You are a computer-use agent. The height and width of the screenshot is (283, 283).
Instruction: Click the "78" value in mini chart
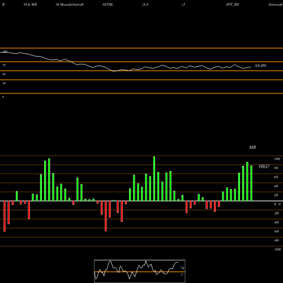pyautogui.click(x=182, y=268)
